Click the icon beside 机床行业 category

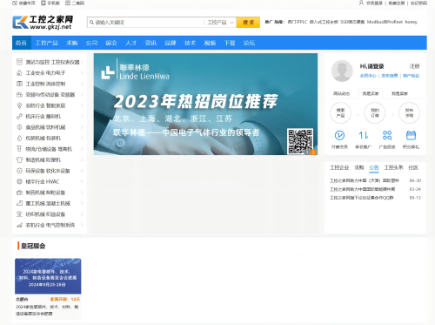(x=19, y=116)
